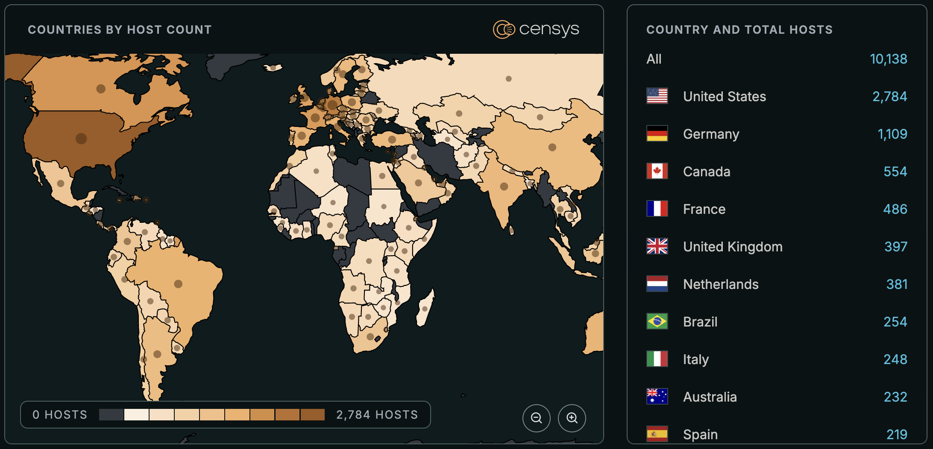Image resolution: width=933 pixels, height=449 pixels.
Task: Select the All row to show every country
Action: pyautogui.click(x=654, y=59)
